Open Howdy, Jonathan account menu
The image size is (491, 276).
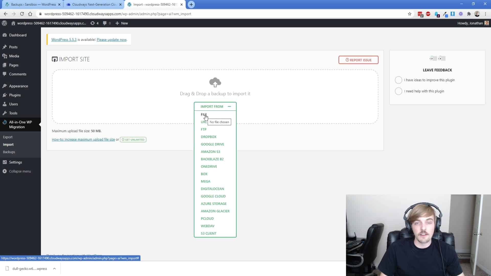[473, 23]
